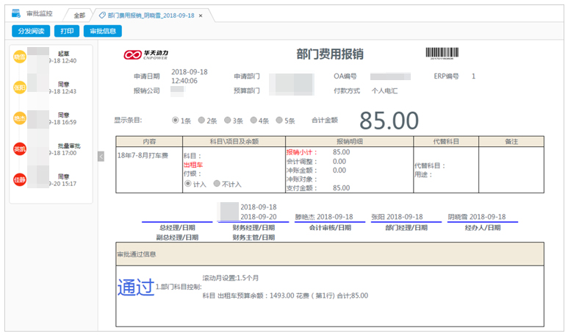Image resolution: width=568 pixels, height=336 pixels.
Task: Select the 1条 display radio button
Action: pos(176,120)
